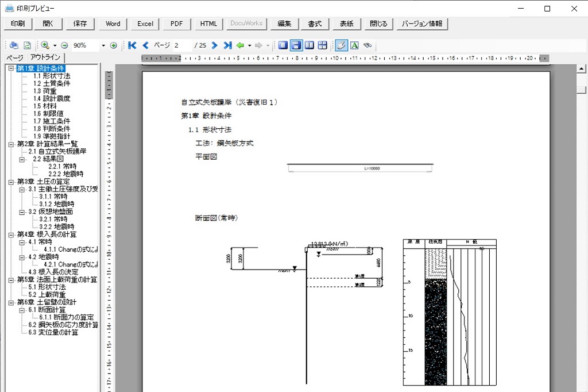Select 1.9 準拠指針 in outline
588x392 pixels.
[x=51, y=136]
